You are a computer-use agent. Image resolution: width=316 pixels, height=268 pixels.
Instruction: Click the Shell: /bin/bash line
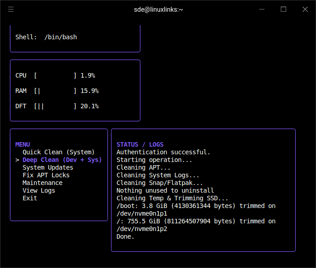click(x=46, y=37)
